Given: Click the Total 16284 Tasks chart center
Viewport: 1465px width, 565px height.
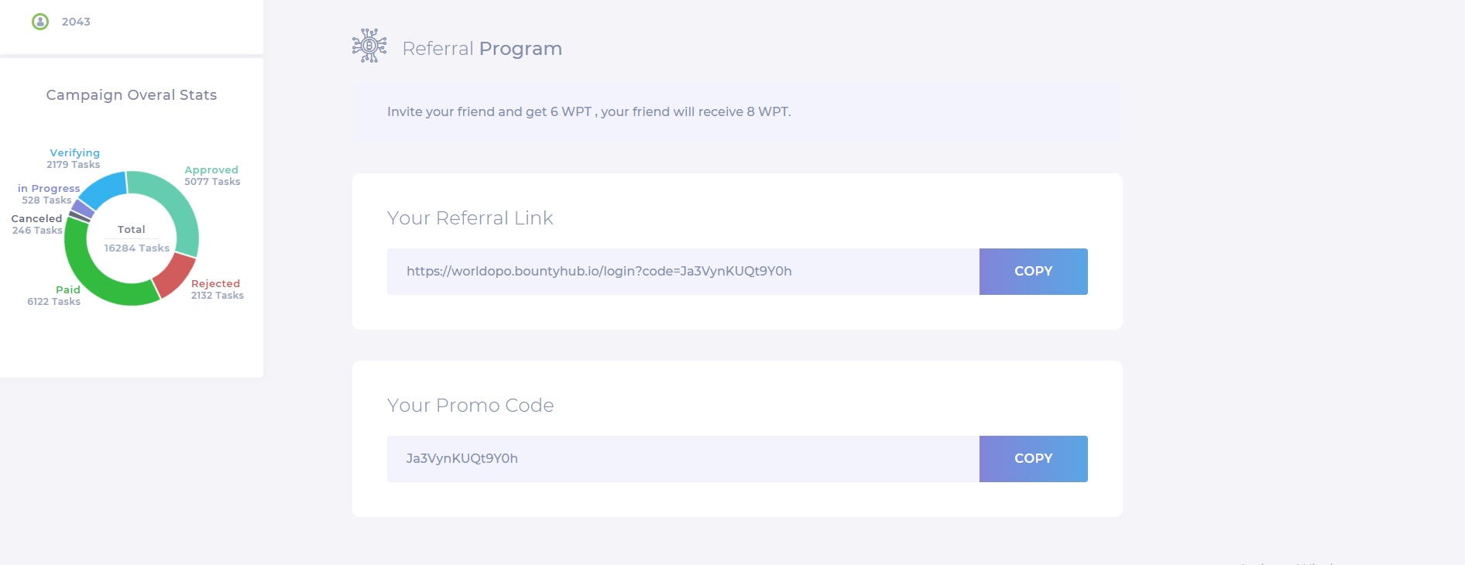Looking at the screenshot, I should coord(132,238).
